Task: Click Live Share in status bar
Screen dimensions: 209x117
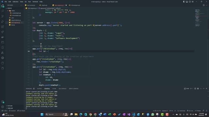Action: pyautogui.click(x=21, y=110)
